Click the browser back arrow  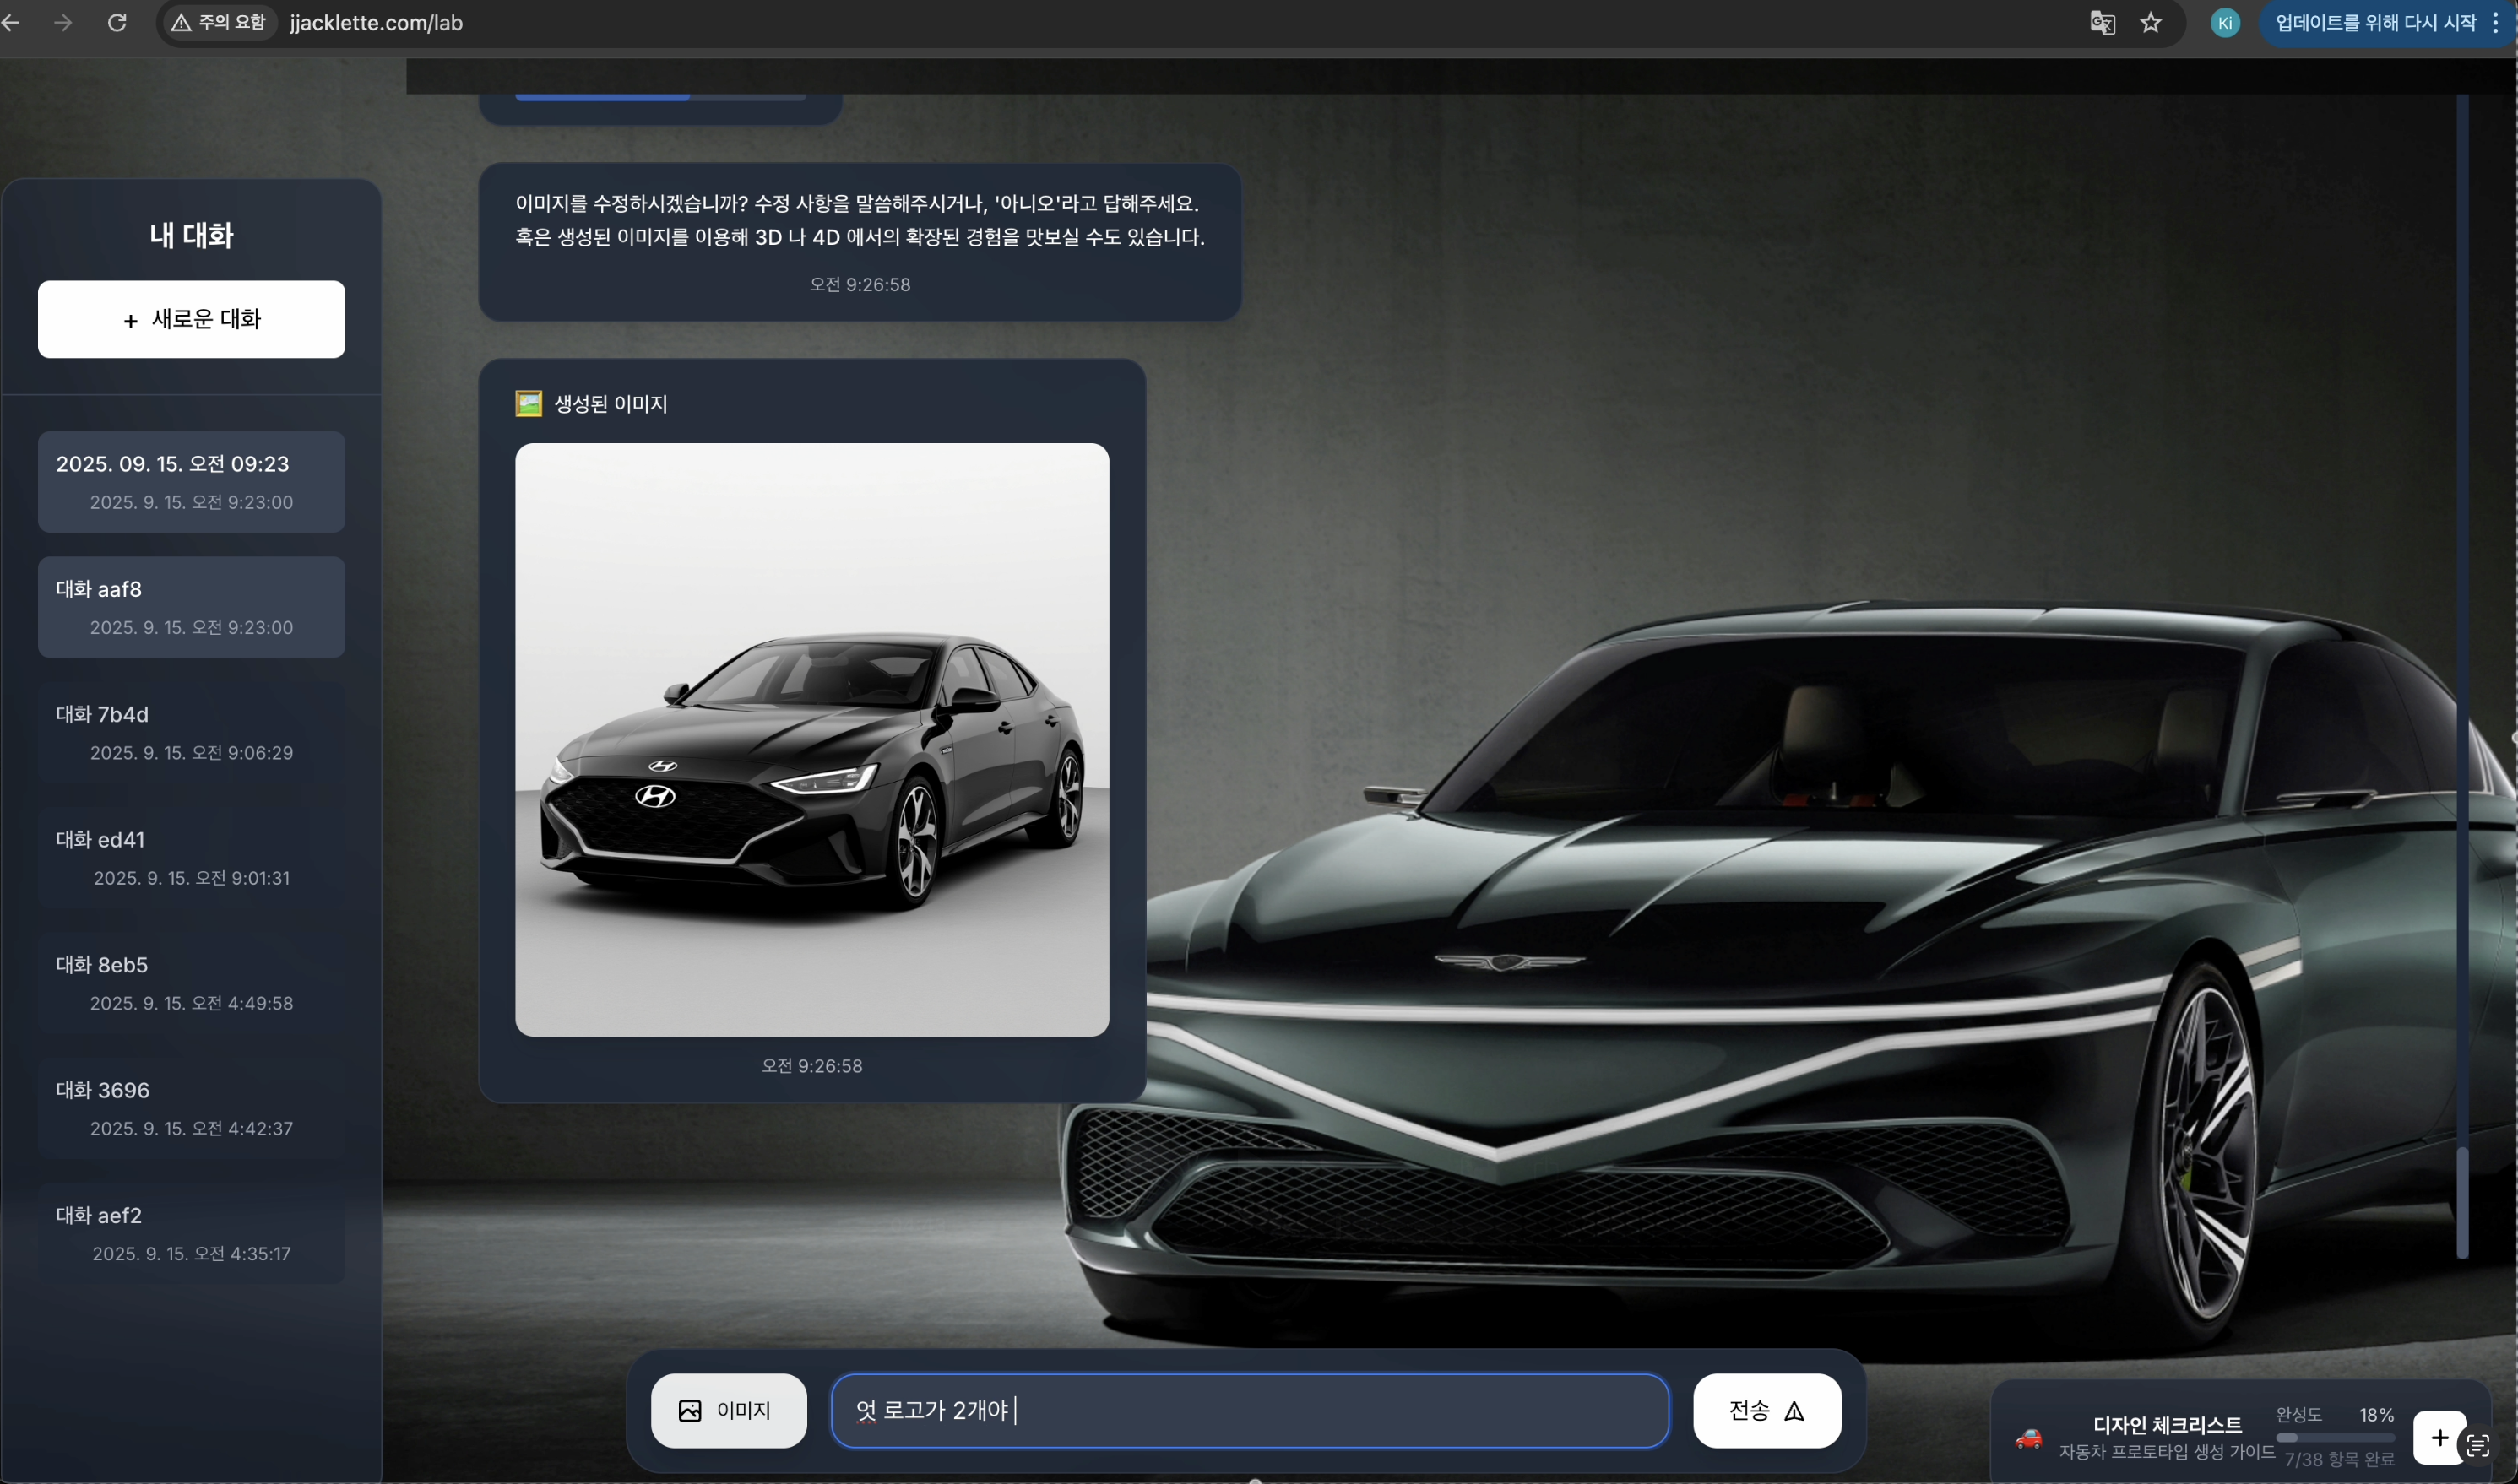click(x=12, y=22)
